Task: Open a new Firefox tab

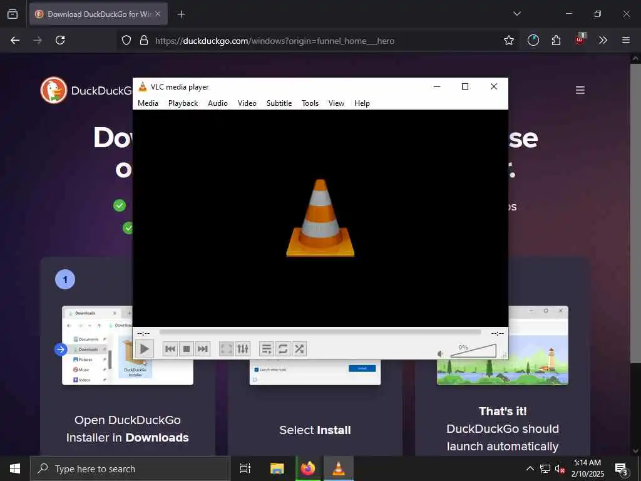Action: click(181, 14)
